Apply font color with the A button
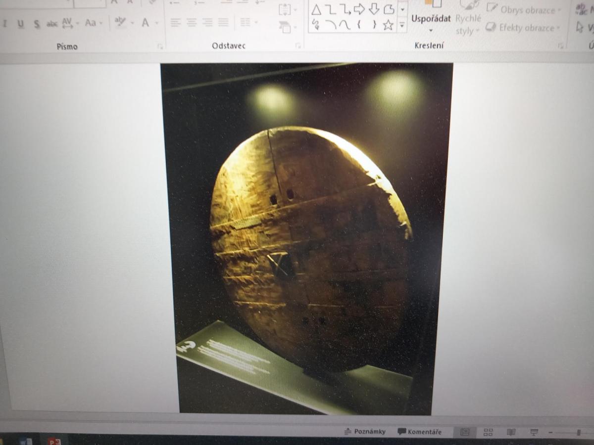This screenshot has height=445, width=594. tap(146, 22)
